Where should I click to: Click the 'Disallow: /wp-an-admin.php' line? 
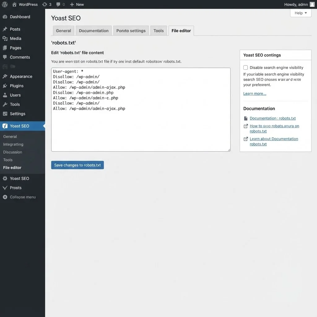(83, 93)
